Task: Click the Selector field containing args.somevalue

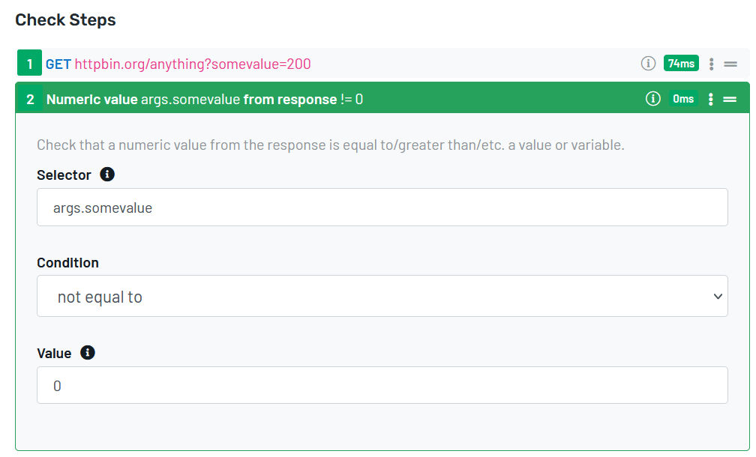Action: point(382,208)
